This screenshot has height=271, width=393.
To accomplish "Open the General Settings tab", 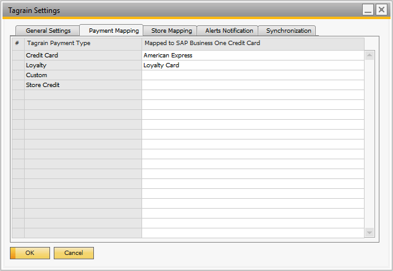I will coord(48,31).
